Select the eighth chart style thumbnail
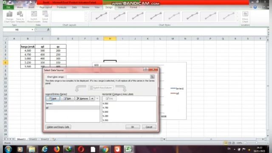The height and width of the screenshot is (153, 272). coord(227,17)
